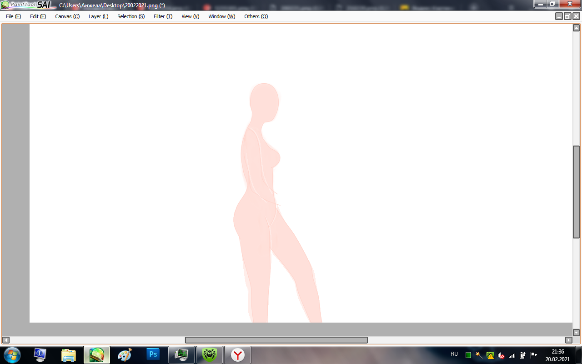Open the Layer menu

pos(98,16)
